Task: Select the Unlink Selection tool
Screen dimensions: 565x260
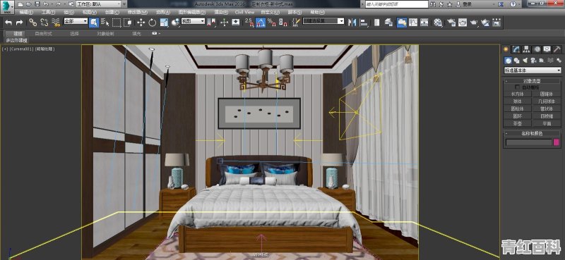Action: [x=44, y=23]
